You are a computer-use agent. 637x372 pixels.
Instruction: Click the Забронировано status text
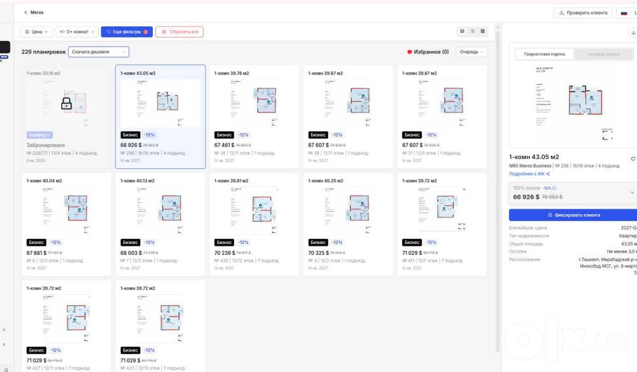point(45,145)
